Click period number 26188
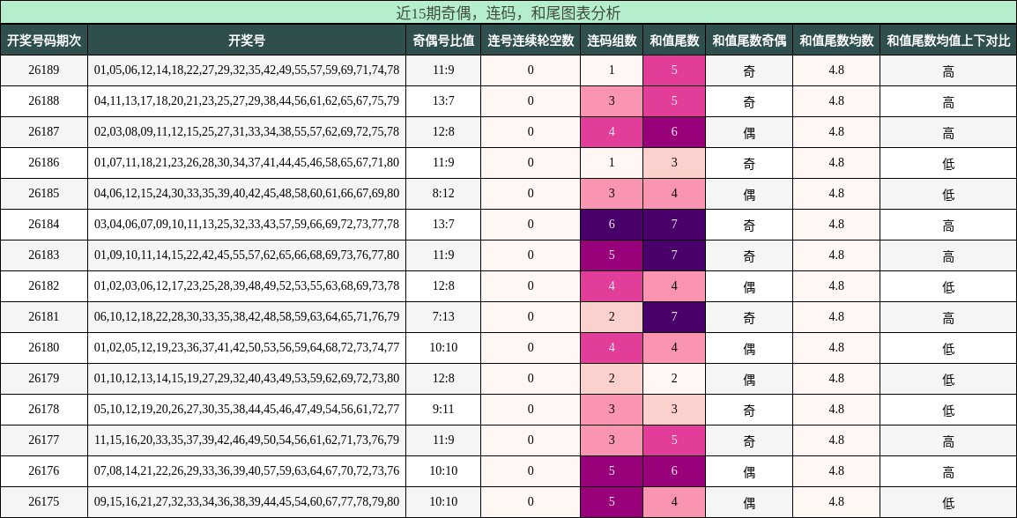This screenshot has width=1017, height=518. (x=44, y=101)
